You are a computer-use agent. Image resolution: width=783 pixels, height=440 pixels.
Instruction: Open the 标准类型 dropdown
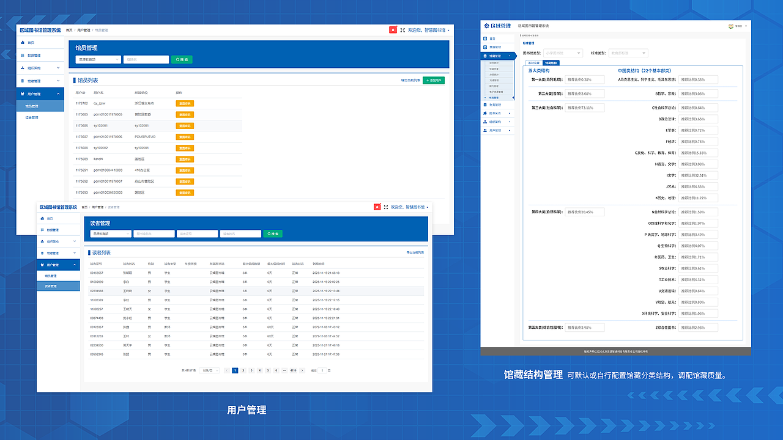click(x=628, y=53)
